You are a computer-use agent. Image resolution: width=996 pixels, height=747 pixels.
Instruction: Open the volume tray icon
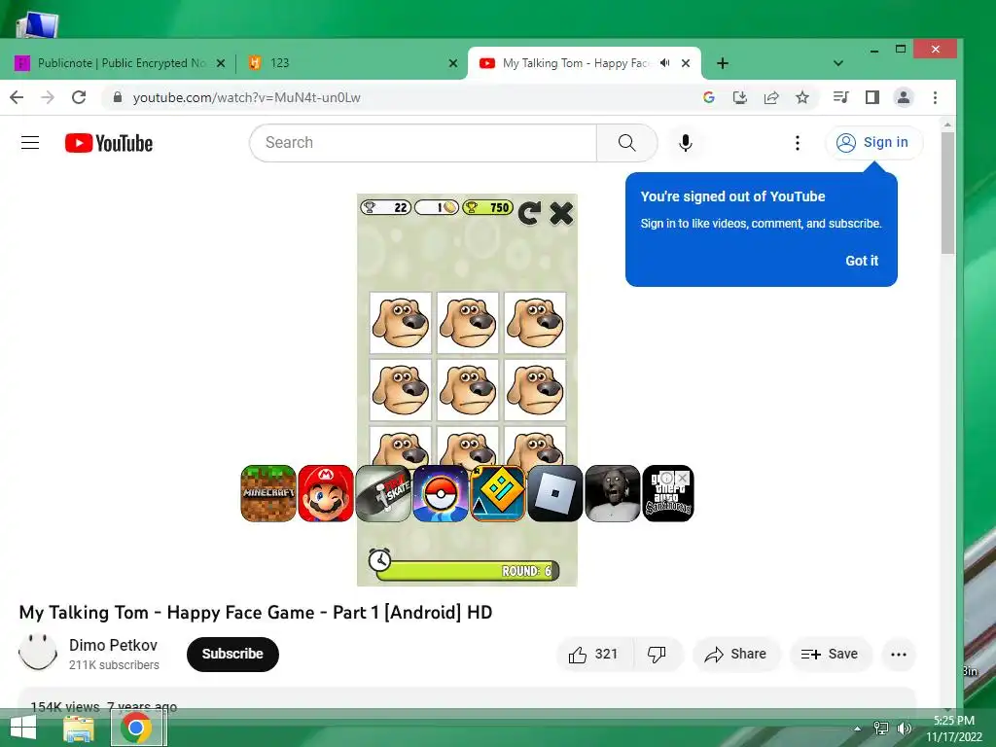click(904, 728)
